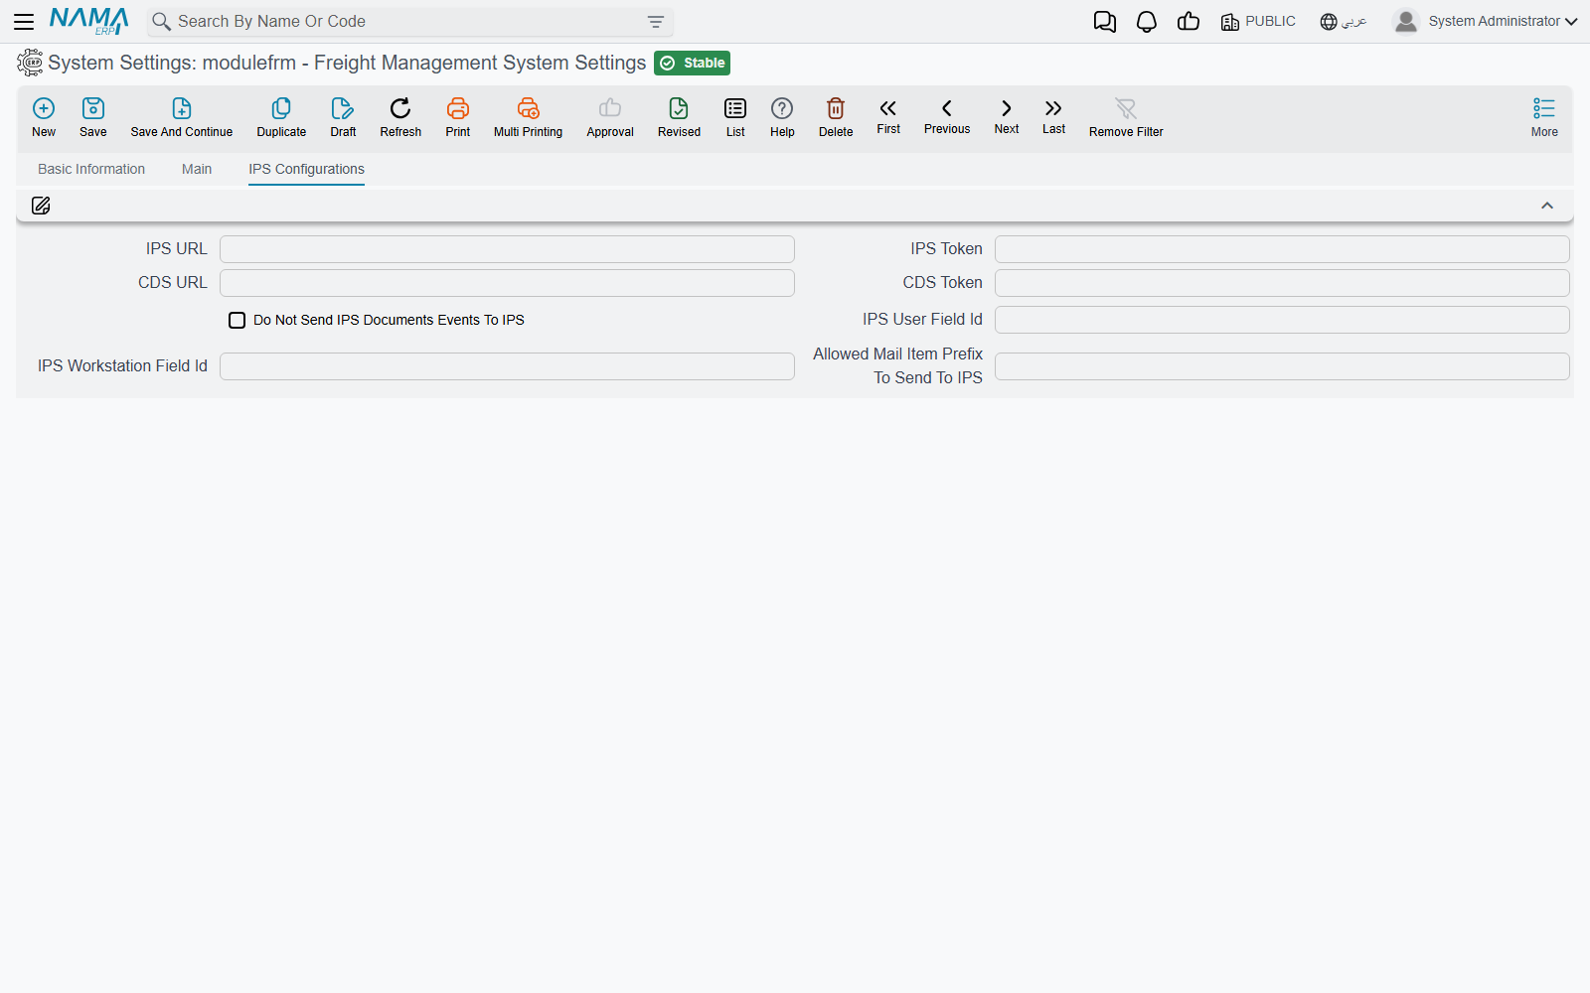Click the CDS Token input field
This screenshot has height=993, width=1590.
click(1282, 283)
